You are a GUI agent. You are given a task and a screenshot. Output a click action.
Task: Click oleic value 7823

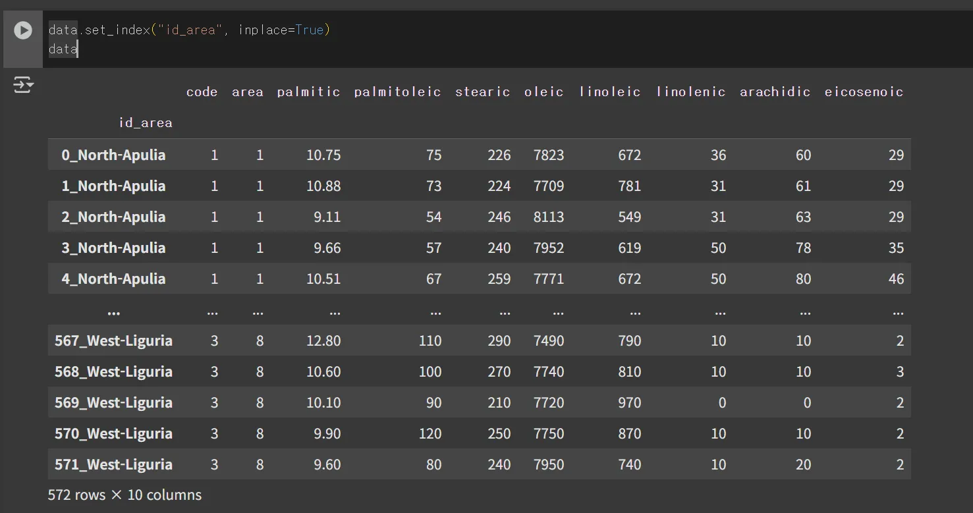pyautogui.click(x=549, y=155)
